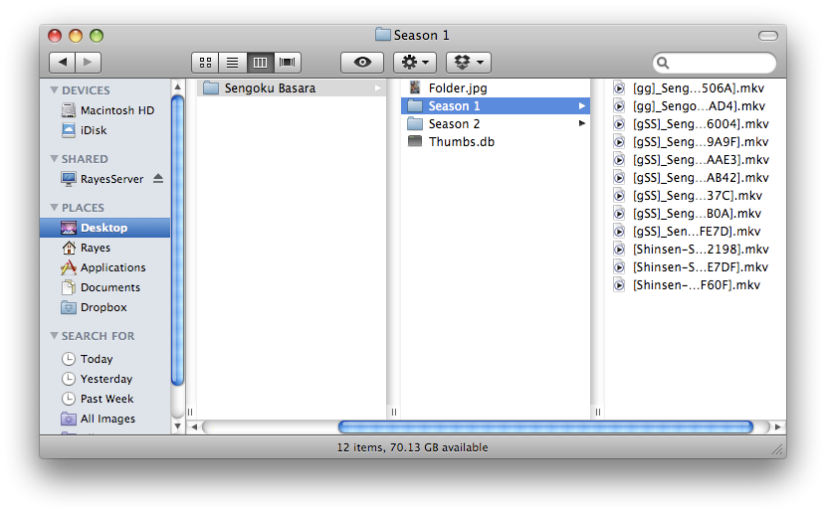Image resolution: width=826 pixels, height=513 pixels.
Task: Click the horizontal scrollbar thumb
Action: [545, 427]
